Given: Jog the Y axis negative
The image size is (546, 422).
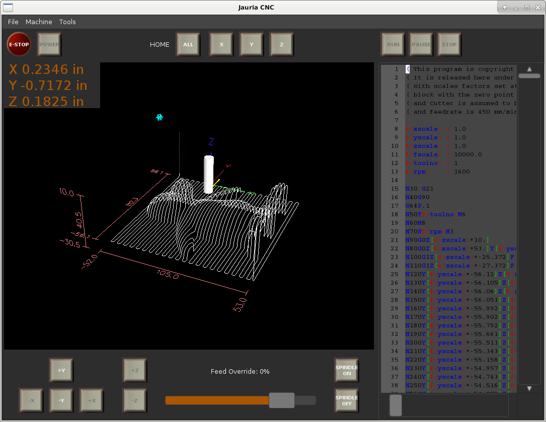Looking at the screenshot, I should coord(61,400).
